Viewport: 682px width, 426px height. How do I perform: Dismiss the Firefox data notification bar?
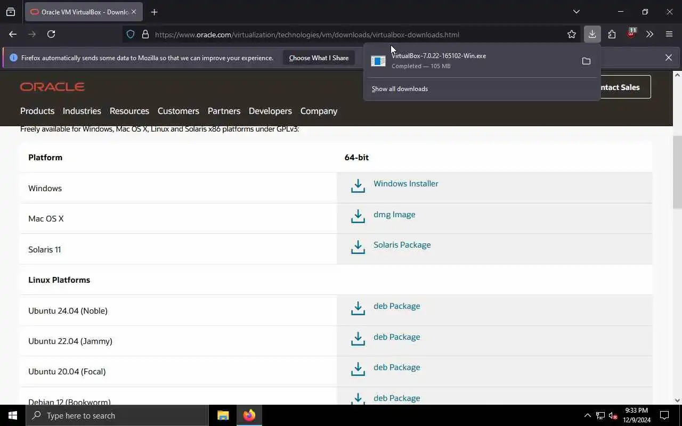(x=668, y=58)
